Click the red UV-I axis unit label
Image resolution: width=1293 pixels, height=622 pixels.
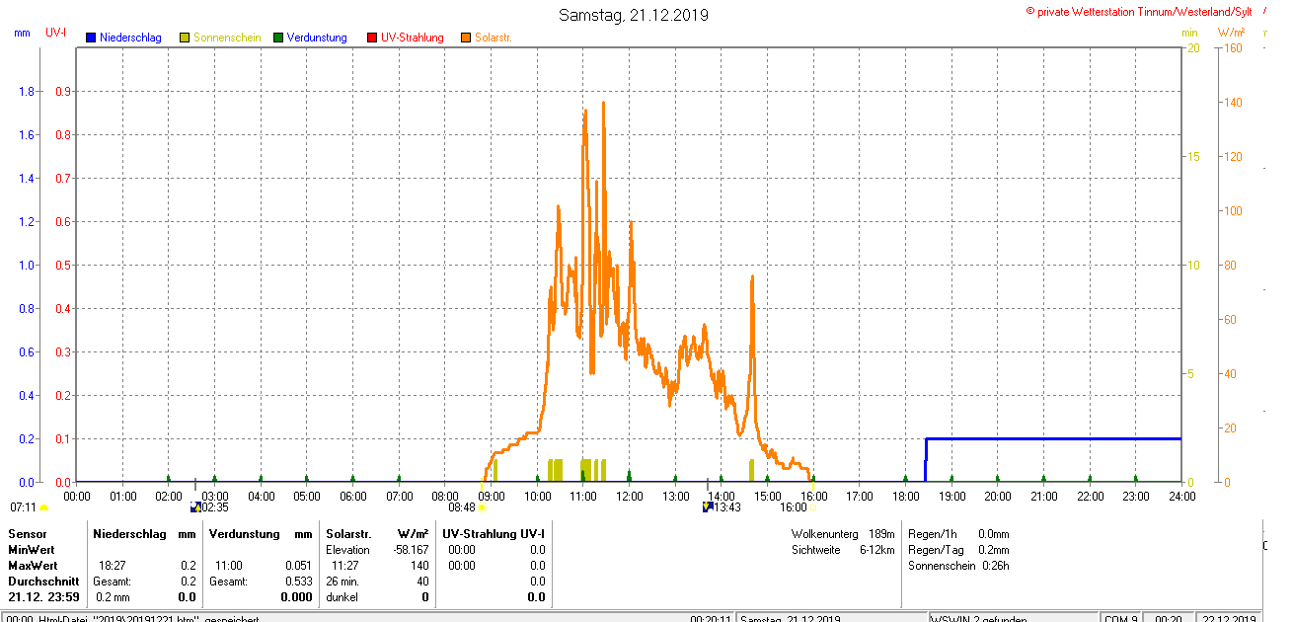click(x=56, y=33)
